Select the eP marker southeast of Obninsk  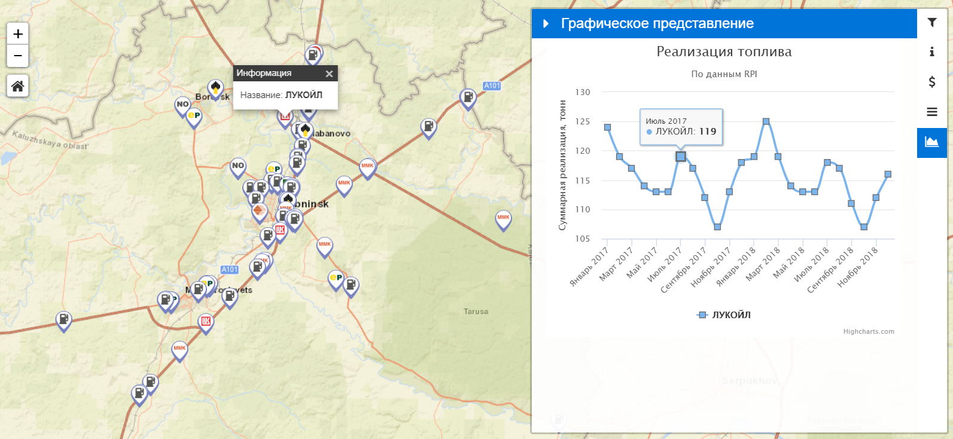pos(336,279)
